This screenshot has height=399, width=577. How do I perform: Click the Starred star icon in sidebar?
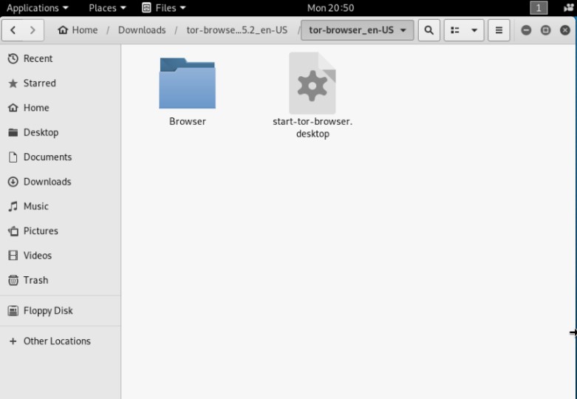click(x=13, y=83)
